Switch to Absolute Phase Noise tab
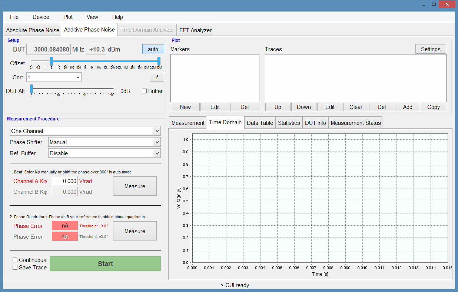 point(33,30)
